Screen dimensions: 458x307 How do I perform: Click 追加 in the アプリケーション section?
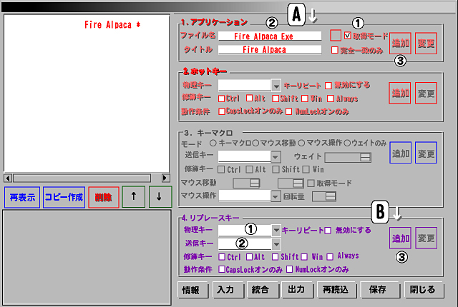point(400,44)
